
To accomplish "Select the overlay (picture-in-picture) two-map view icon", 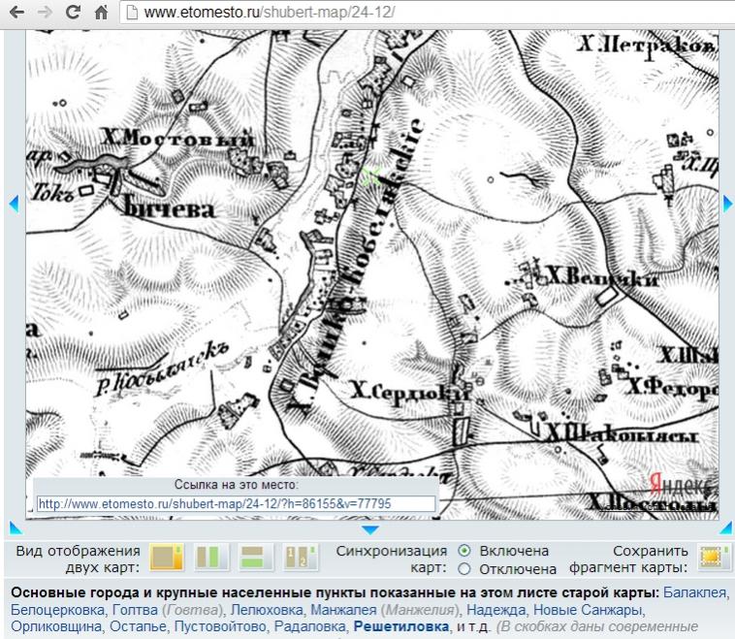I will coord(167,559).
